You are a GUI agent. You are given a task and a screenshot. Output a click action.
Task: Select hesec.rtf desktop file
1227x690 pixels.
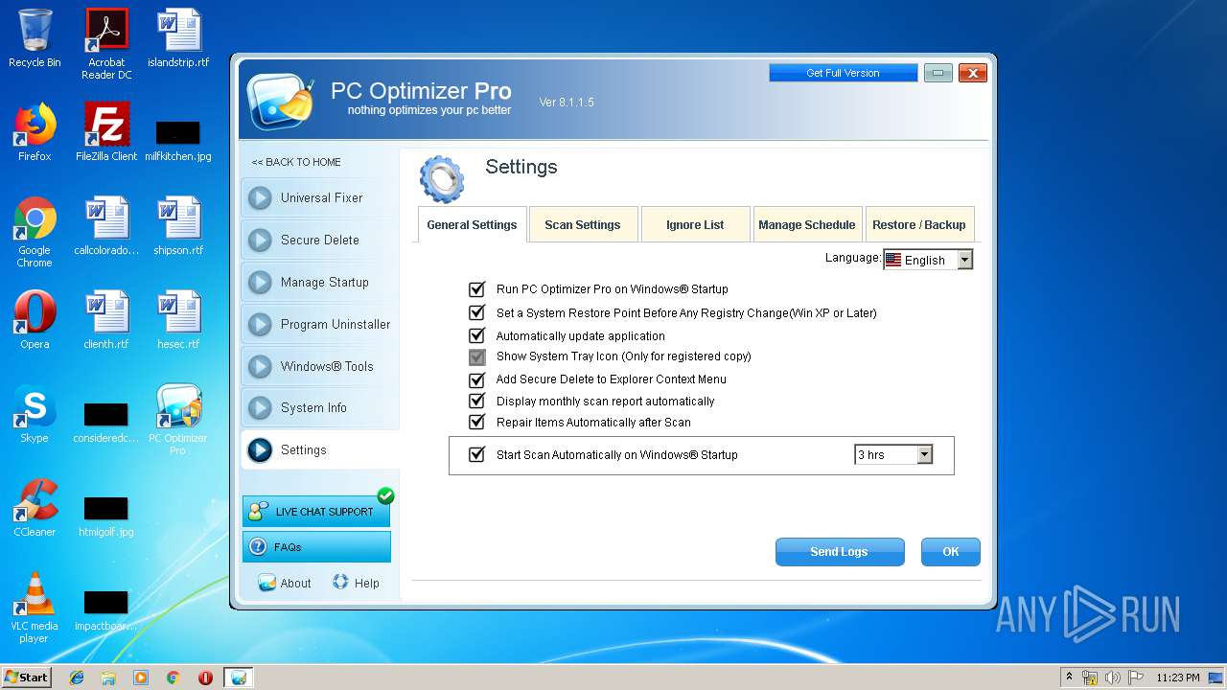[x=178, y=320]
